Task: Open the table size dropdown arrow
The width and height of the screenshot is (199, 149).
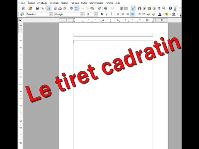Action: tap(129, 8)
